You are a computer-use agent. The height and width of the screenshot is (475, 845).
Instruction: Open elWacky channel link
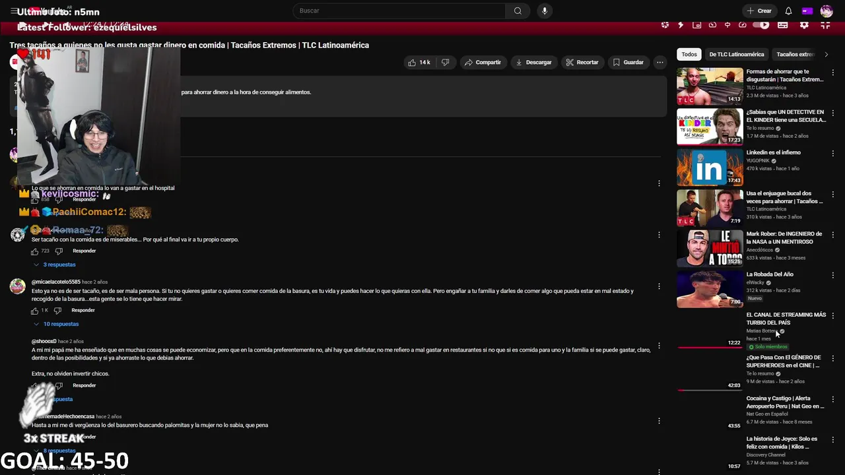point(755,282)
